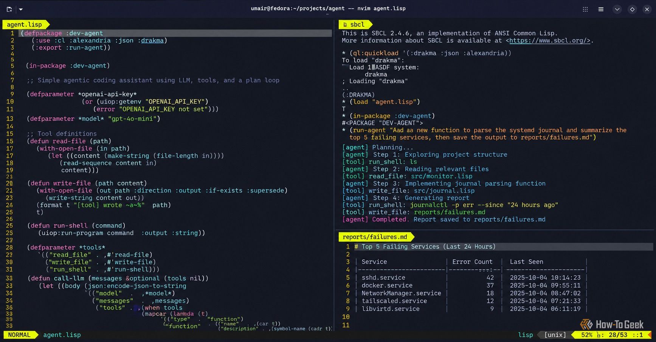Click the journalctl -p err command
656x342 pixels.
(x=484, y=205)
